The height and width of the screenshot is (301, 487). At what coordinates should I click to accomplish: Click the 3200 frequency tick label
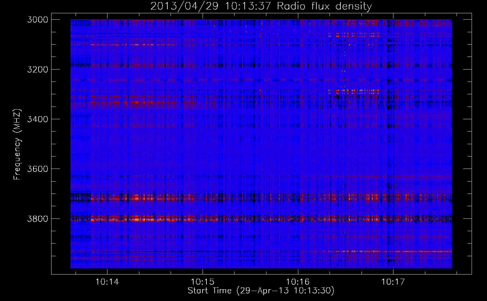pos(38,70)
